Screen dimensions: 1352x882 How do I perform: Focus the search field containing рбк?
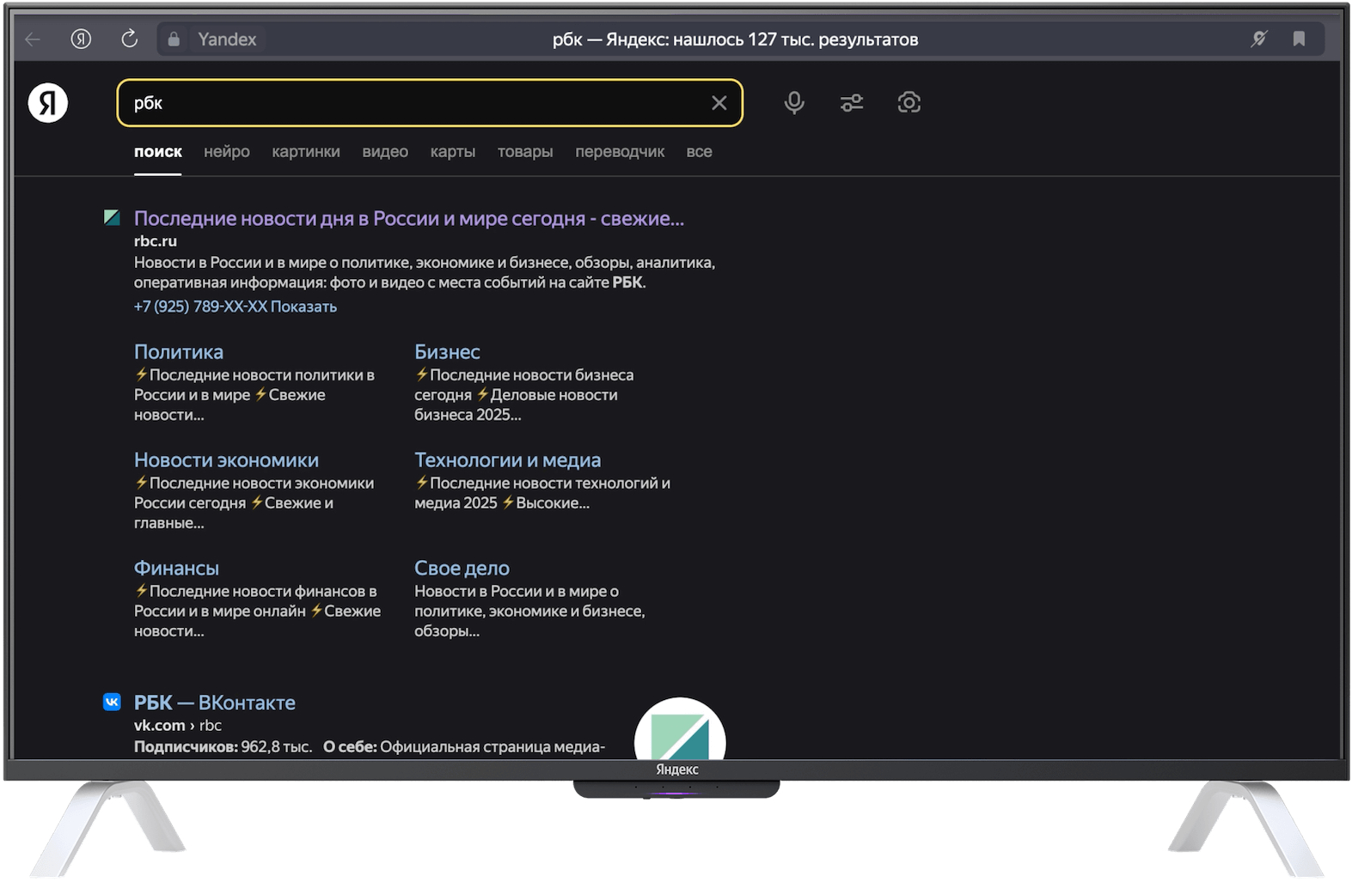coord(430,103)
